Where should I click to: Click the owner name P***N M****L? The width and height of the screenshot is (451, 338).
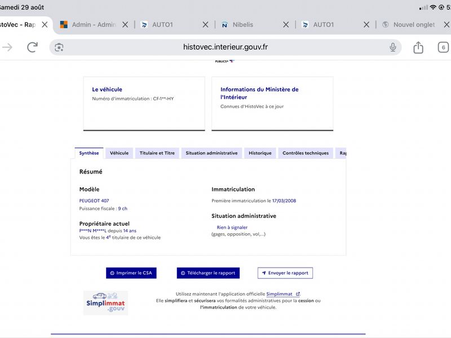(x=92, y=230)
